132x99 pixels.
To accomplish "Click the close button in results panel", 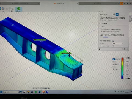I will (x=125, y=49).
